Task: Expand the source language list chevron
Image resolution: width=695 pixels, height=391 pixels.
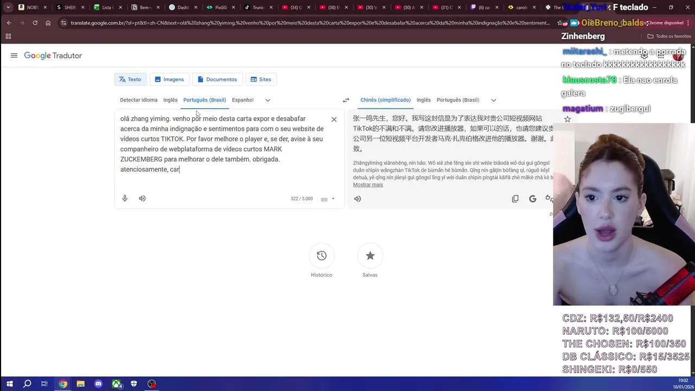Action: pos(268,100)
